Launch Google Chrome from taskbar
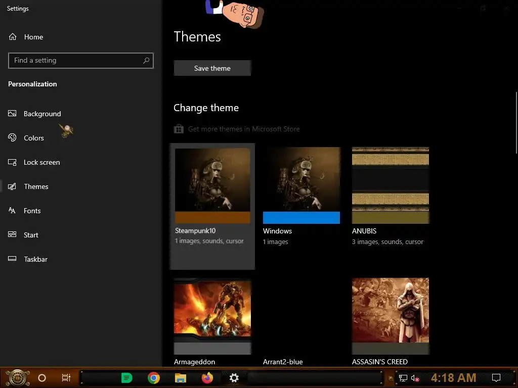The image size is (518, 388). coord(154,378)
